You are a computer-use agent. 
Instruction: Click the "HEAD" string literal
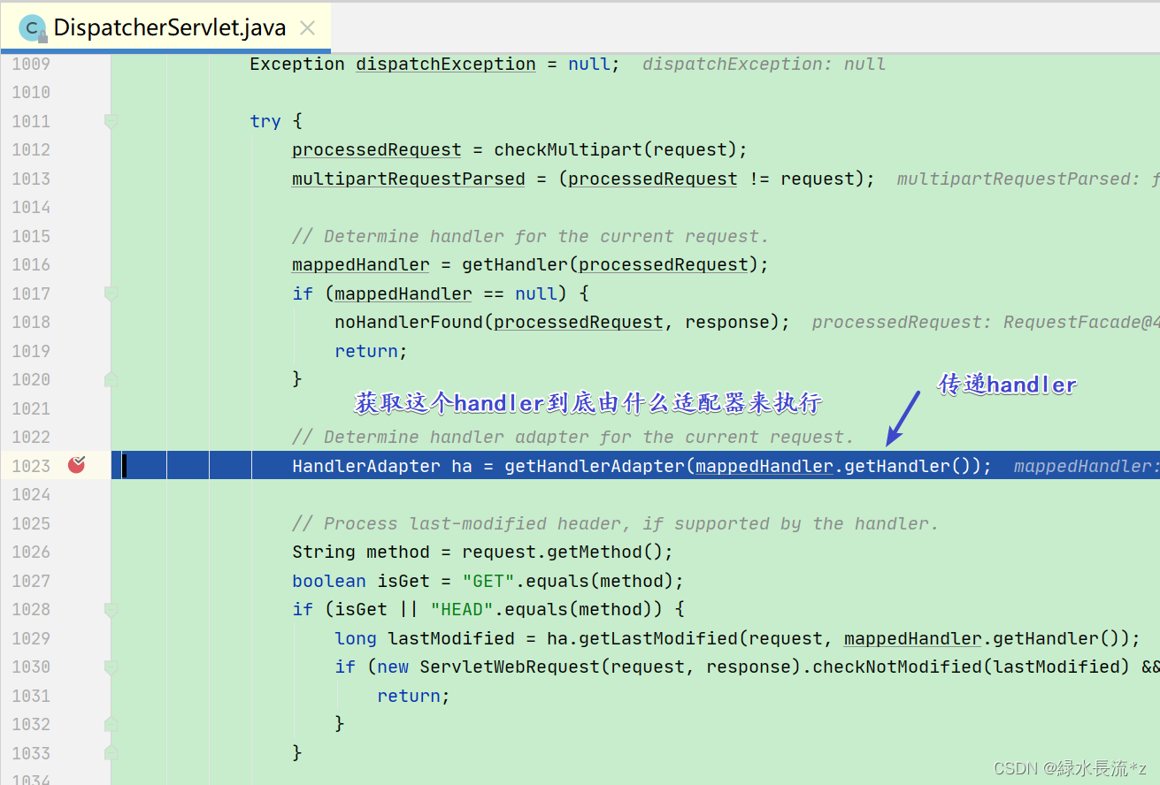coord(462,609)
